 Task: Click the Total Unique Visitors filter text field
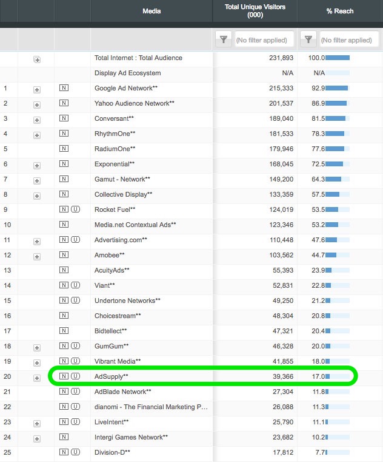(264, 39)
